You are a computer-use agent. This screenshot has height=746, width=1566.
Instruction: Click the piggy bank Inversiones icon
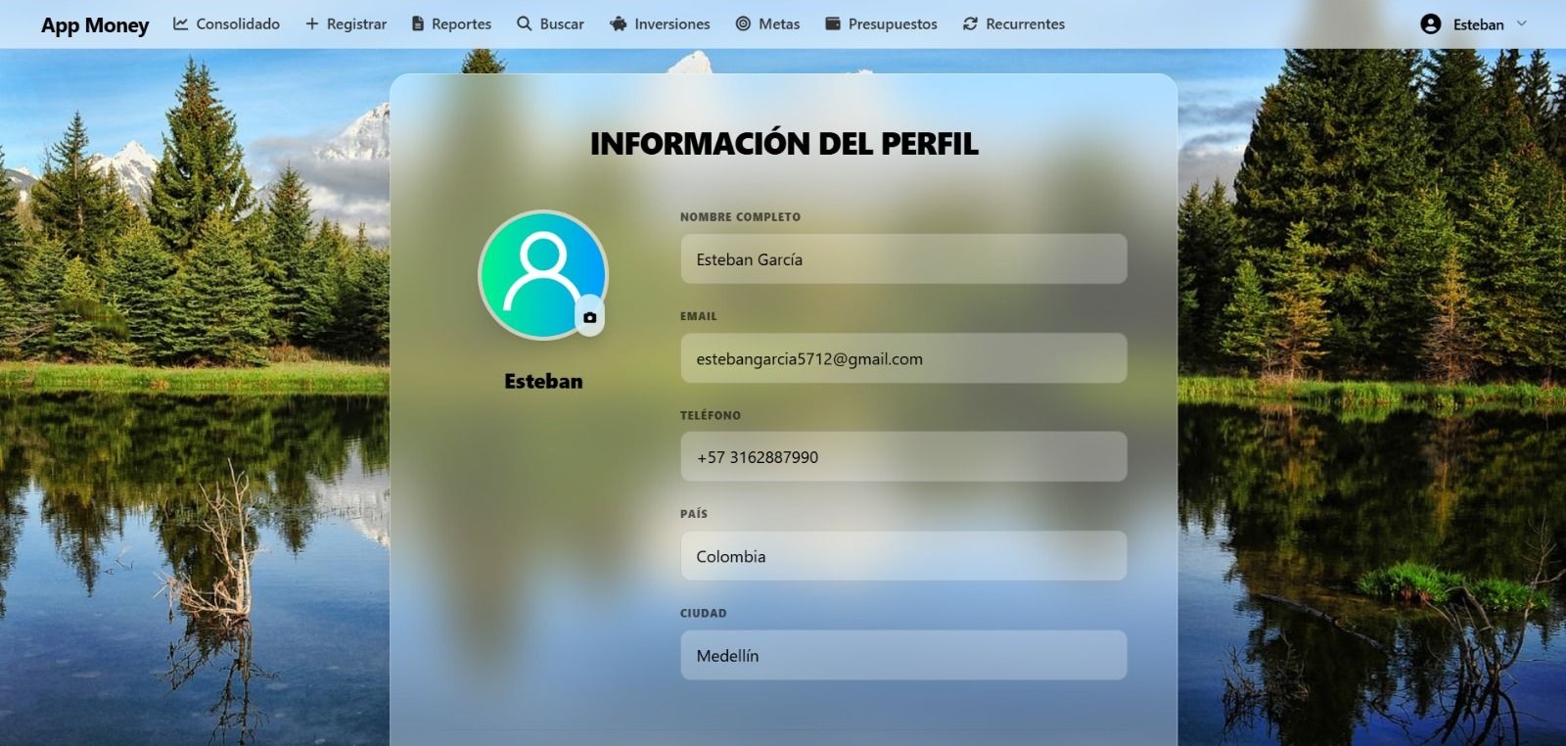click(x=619, y=23)
